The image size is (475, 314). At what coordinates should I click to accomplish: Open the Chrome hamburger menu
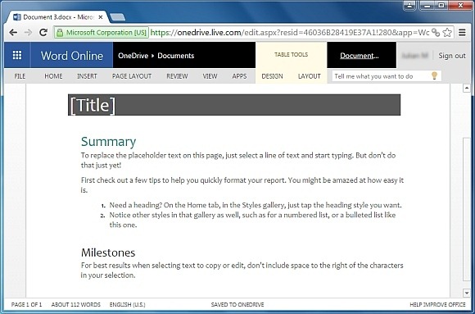[462, 33]
